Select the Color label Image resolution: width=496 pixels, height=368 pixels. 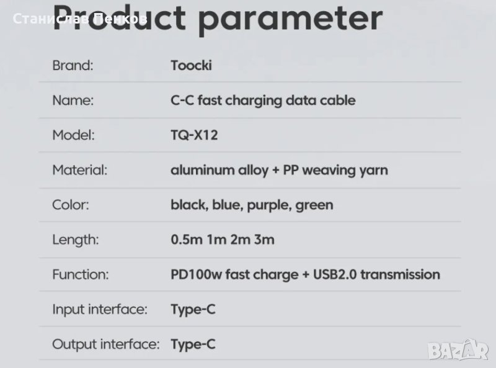(70, 204)
